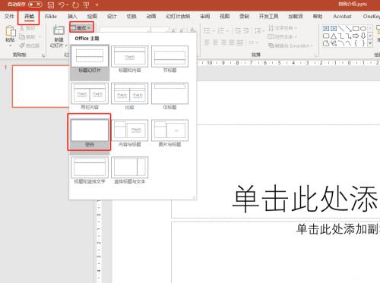
Task: Choose the 标题和内容 layout
Action: pyautogui.click(x=129, y=59)
